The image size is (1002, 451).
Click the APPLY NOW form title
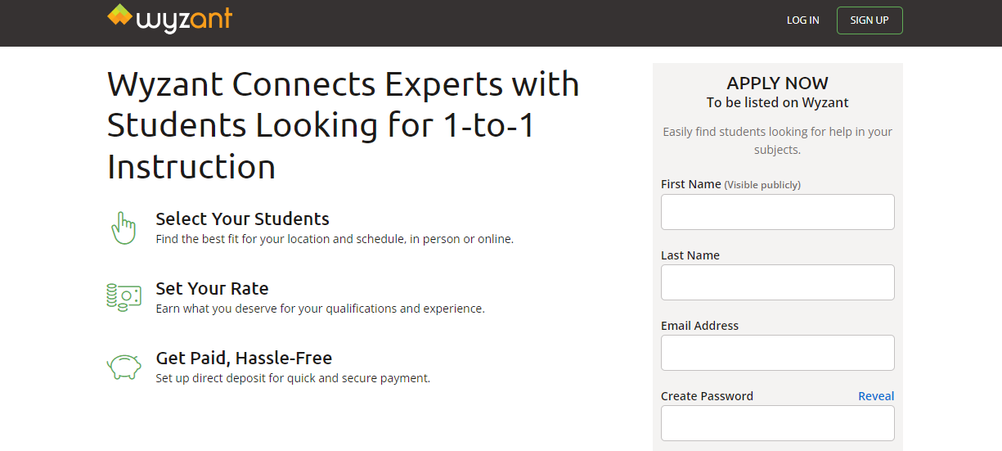[x=777, y=83]
